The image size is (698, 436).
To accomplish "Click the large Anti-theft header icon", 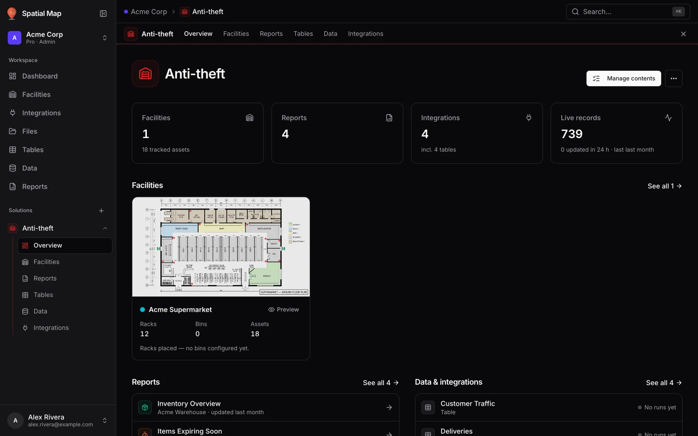I will coord(145,74).
